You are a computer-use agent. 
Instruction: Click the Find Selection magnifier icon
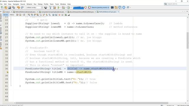pyautogui.click(x=29, y=15)
